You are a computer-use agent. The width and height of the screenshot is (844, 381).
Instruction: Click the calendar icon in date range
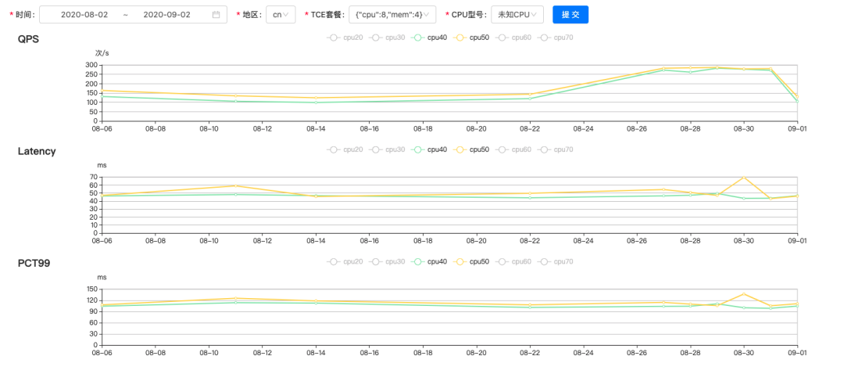tap(216, 15)
